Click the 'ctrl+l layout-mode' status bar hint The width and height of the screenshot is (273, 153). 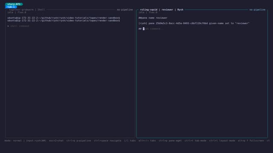coord(222,141)
